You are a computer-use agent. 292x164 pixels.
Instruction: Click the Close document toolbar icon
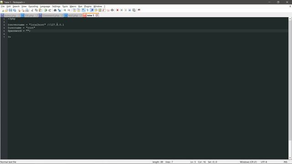click(x=19, y=10)
